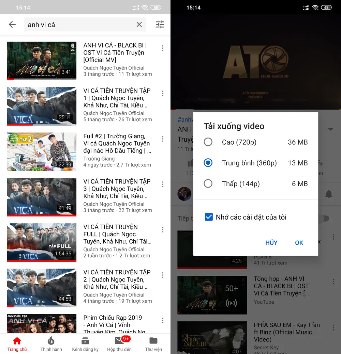Expand video description with the down arrow

330,129
